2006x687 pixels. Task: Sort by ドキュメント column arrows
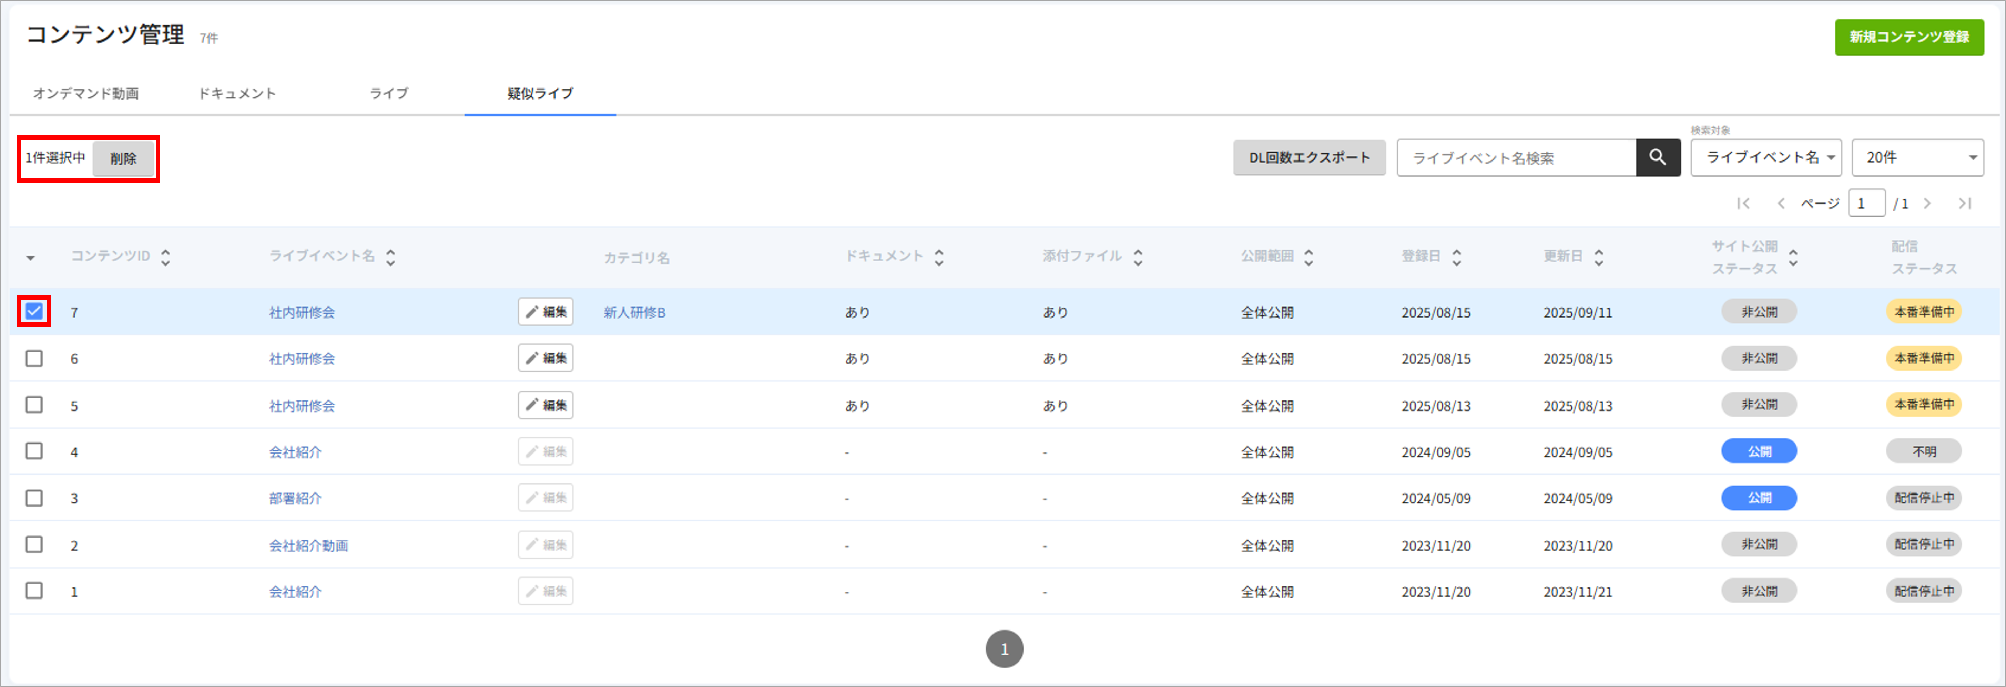point(938,258)
